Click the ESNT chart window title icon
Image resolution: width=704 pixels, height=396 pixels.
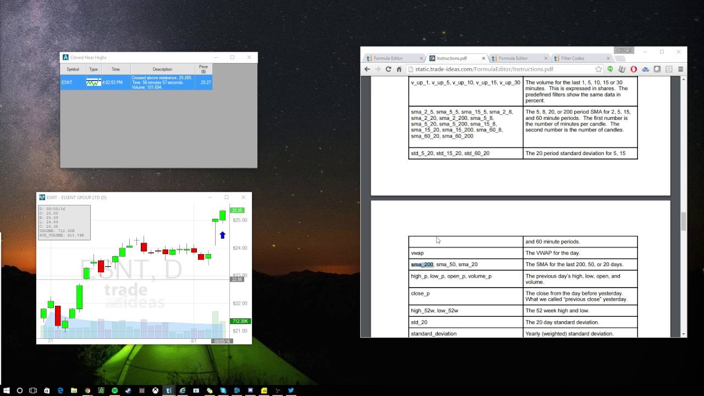42,197
